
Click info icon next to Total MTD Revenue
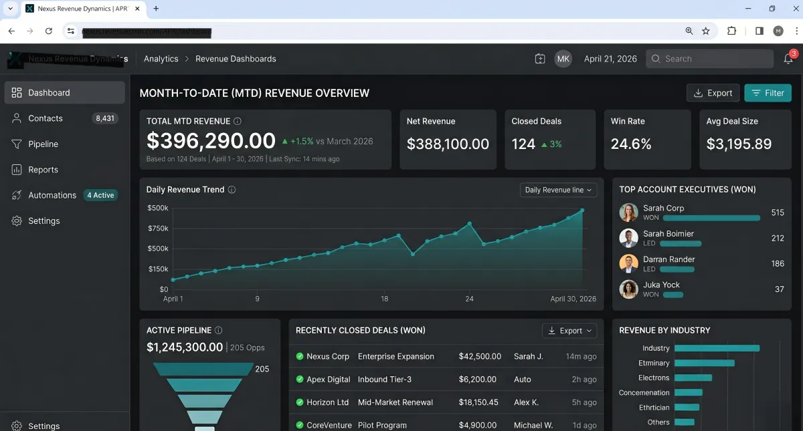coord(238,121)
